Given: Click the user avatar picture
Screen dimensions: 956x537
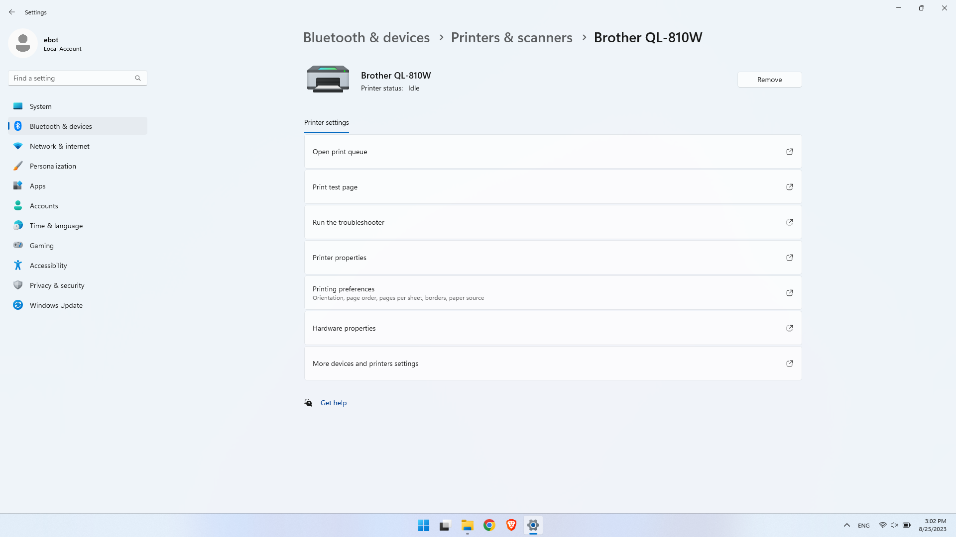Looking at the screenshot, I should pos(23,43).
